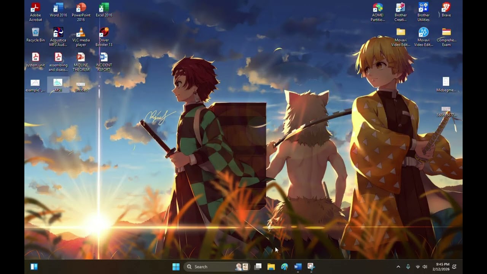The height and width of the screenshot is (274, 487).
Task: Select the Comprehensive Exam folder
Action: pyautogui.click(x=446, y=37)
